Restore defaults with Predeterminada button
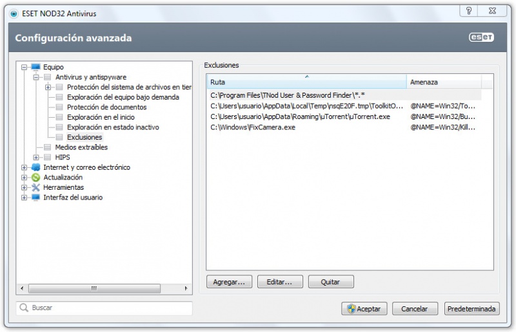516x332 pixels. (471, 309)
